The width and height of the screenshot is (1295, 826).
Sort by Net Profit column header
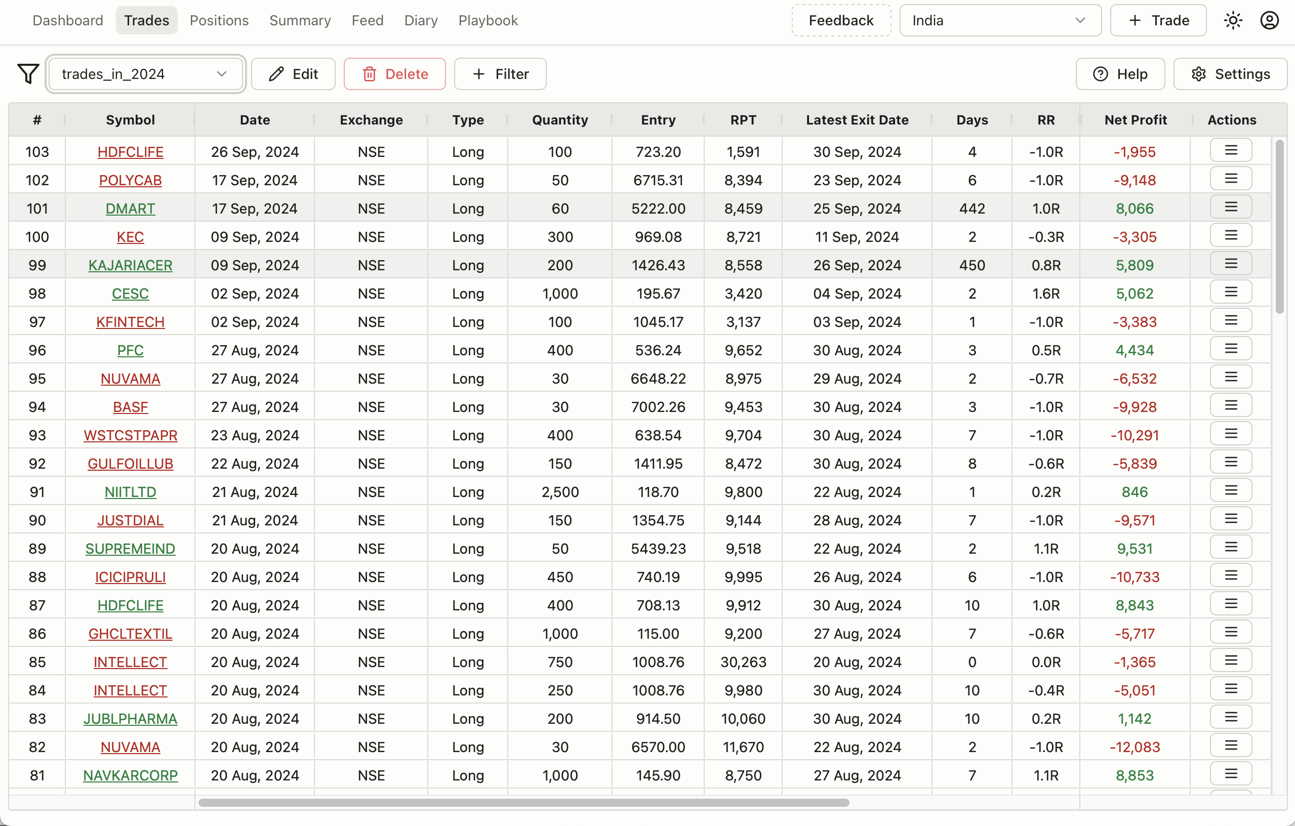click(x=1135, y=119)
